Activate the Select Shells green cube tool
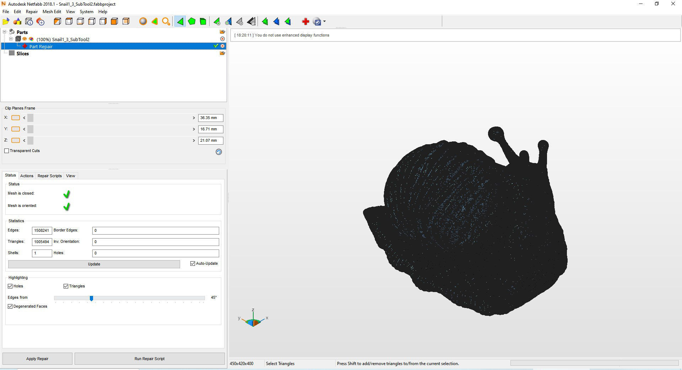This screenshot has height=370, width=682. [203, 22]
